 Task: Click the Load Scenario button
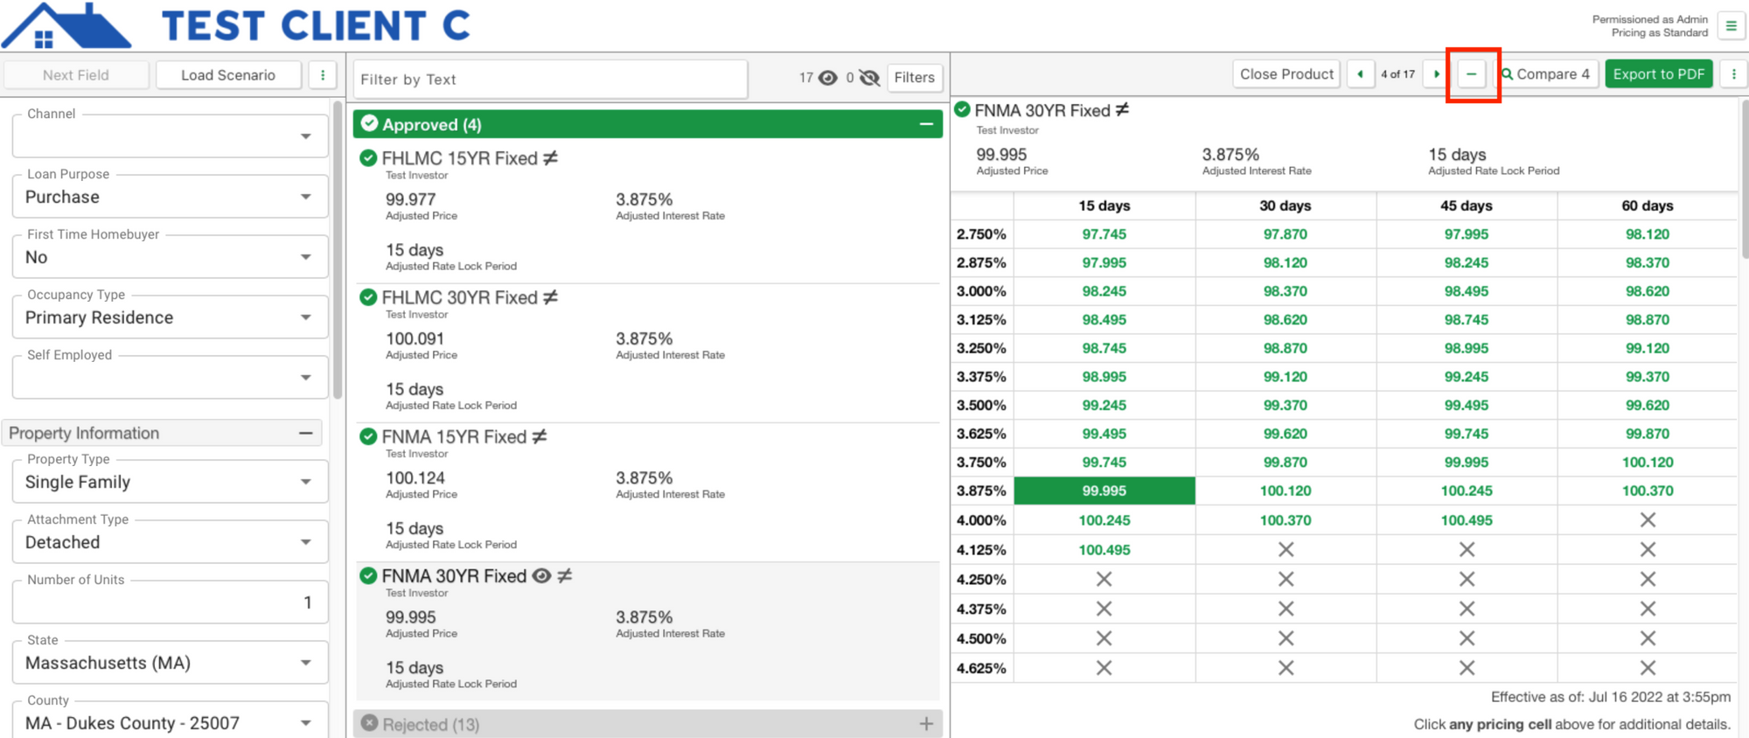tap(228, 75)
